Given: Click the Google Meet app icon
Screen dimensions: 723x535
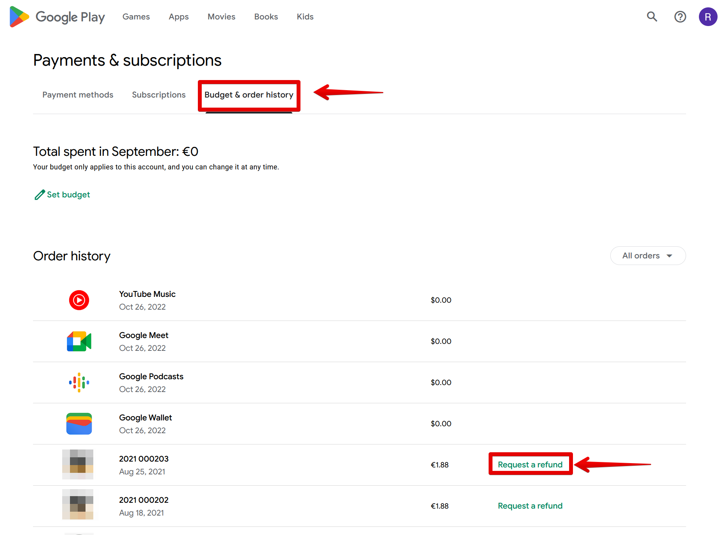Looking at the screenshot, I should pos(79,341).
